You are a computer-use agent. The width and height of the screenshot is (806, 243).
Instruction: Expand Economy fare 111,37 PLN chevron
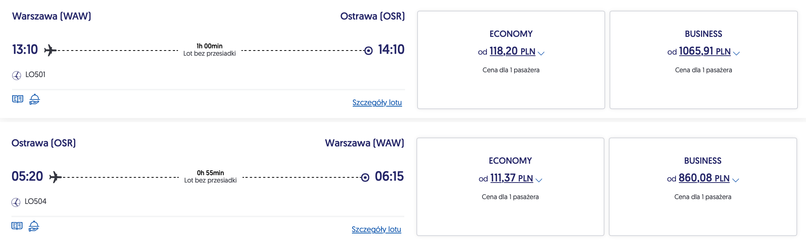click(539, 180)
